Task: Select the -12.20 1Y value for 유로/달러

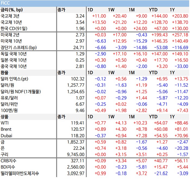Action: click(x=181, y=98)
